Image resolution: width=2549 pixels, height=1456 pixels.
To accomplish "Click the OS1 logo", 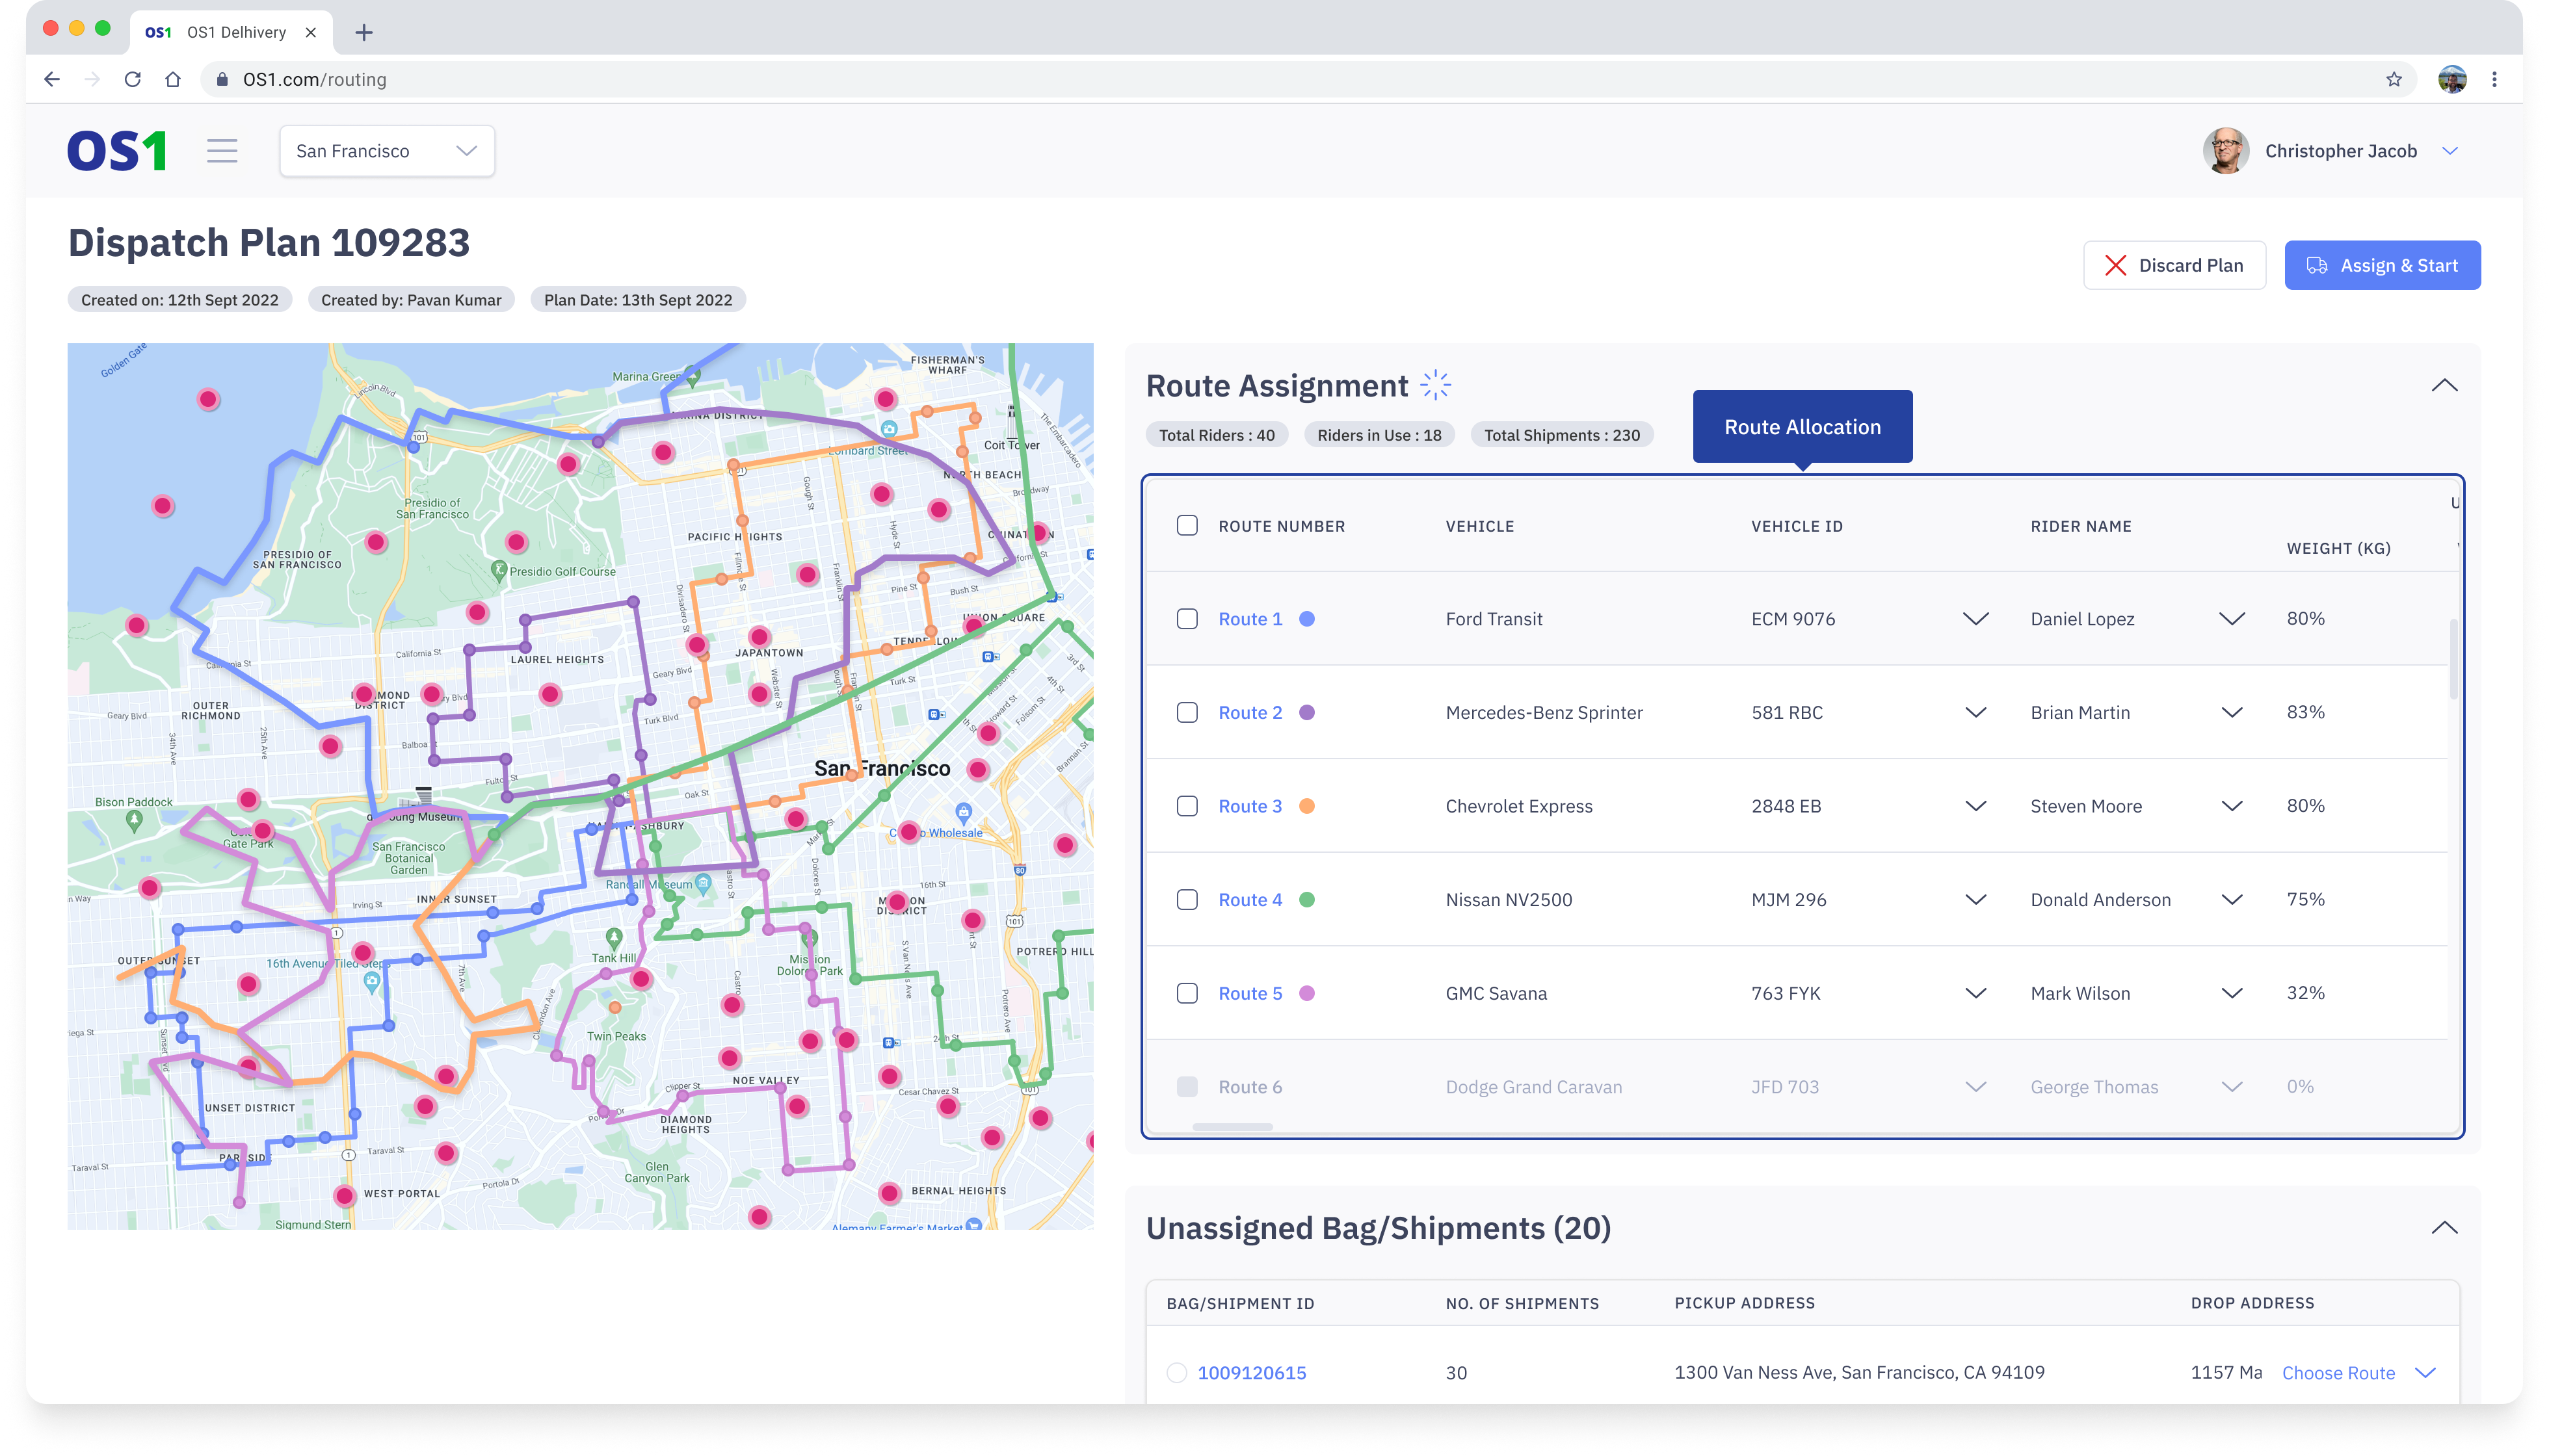I will (117, 151).
